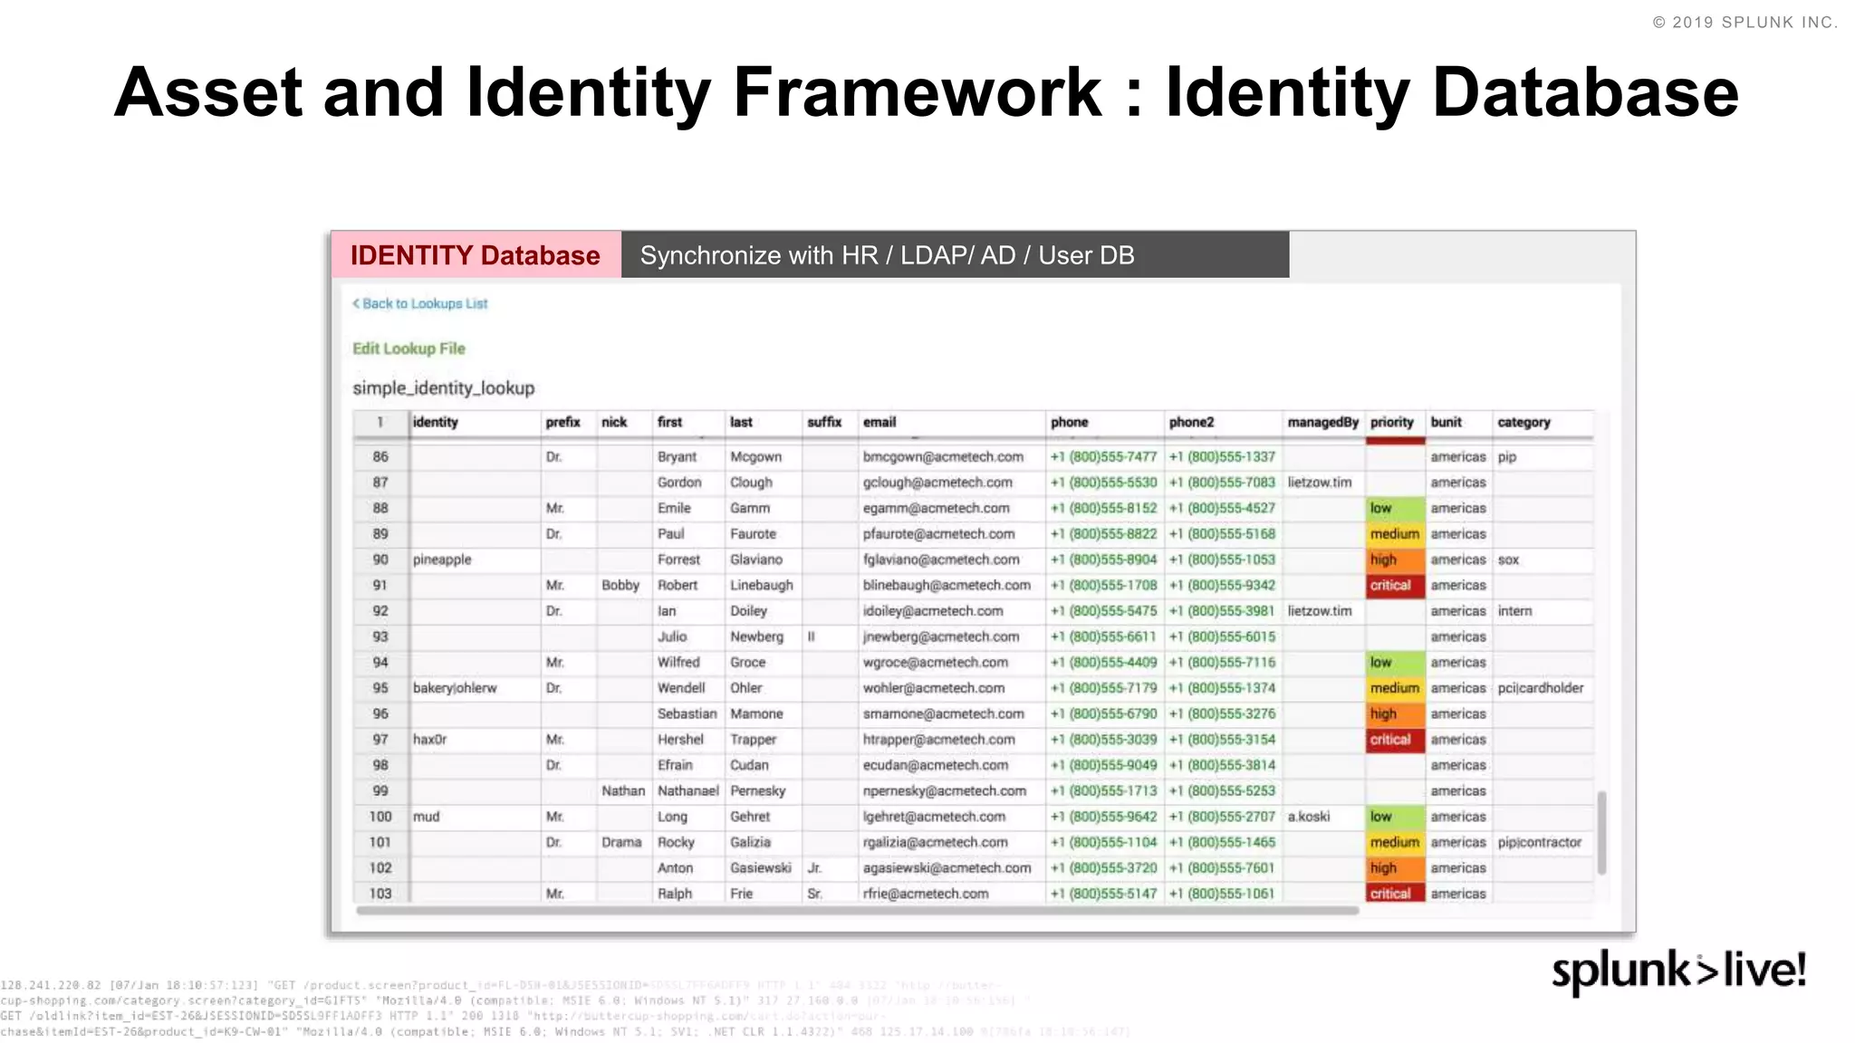Select row number 103
Image resolution: width=1855 pixels, height=1043 pixels.
tap(380, 894)
